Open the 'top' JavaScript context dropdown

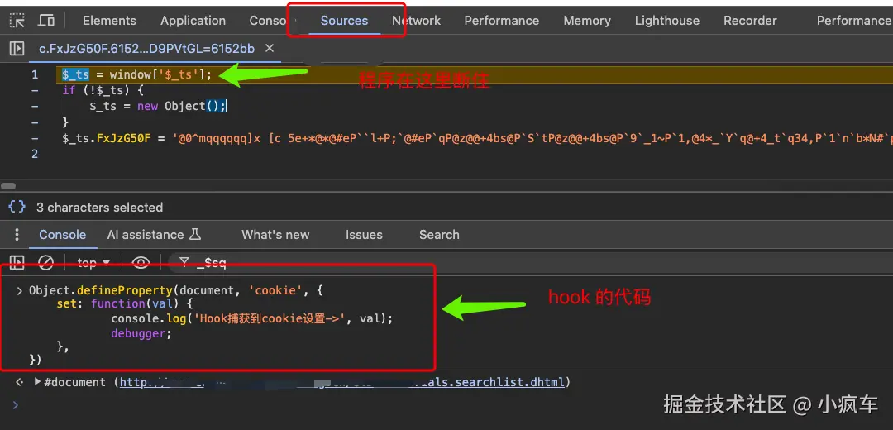93,263
